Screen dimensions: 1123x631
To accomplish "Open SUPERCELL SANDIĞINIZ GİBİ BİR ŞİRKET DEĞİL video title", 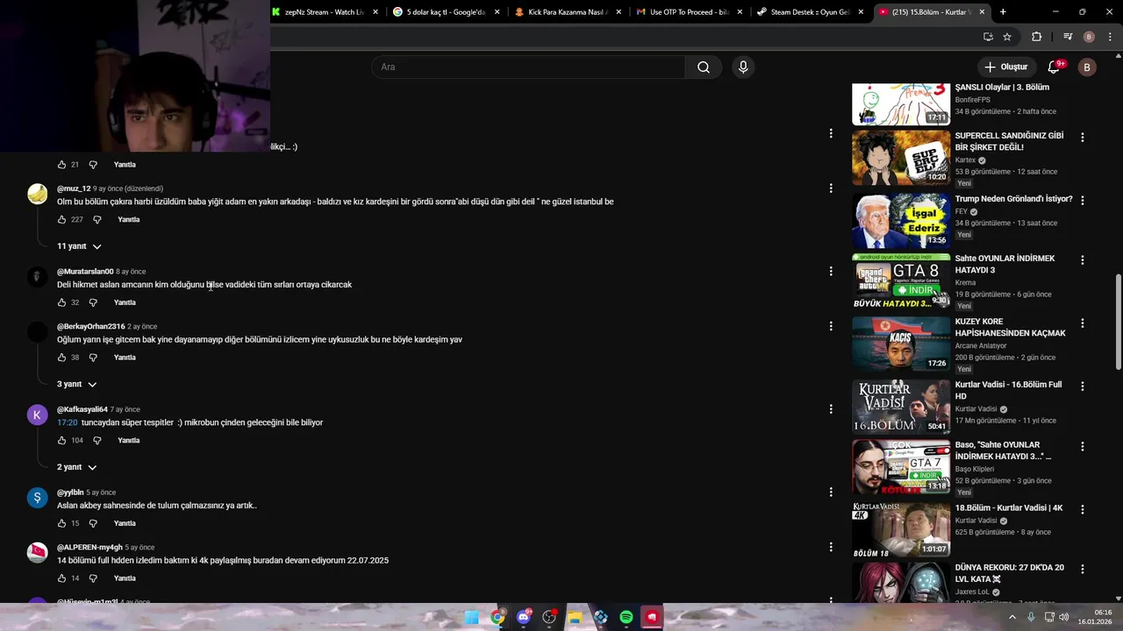I will click(x=1009, y=141).
